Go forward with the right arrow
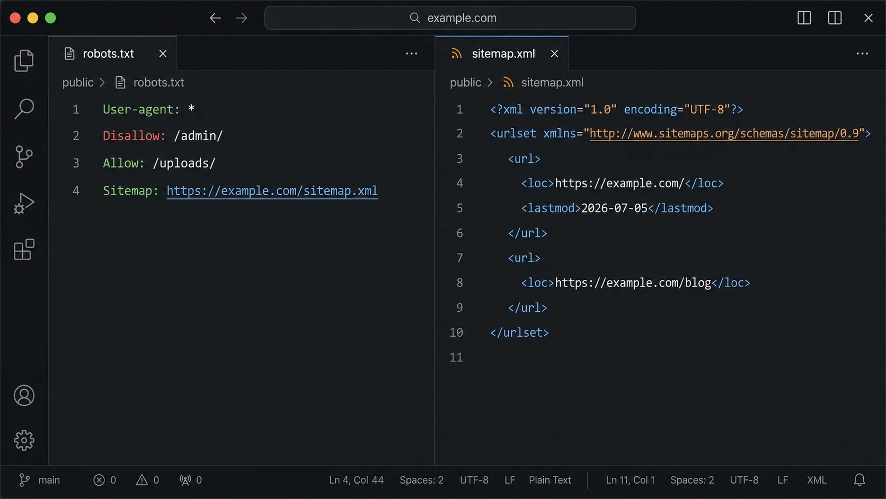Screen dimensions: 886x499 pyautogui.click(x=242, y=18)
